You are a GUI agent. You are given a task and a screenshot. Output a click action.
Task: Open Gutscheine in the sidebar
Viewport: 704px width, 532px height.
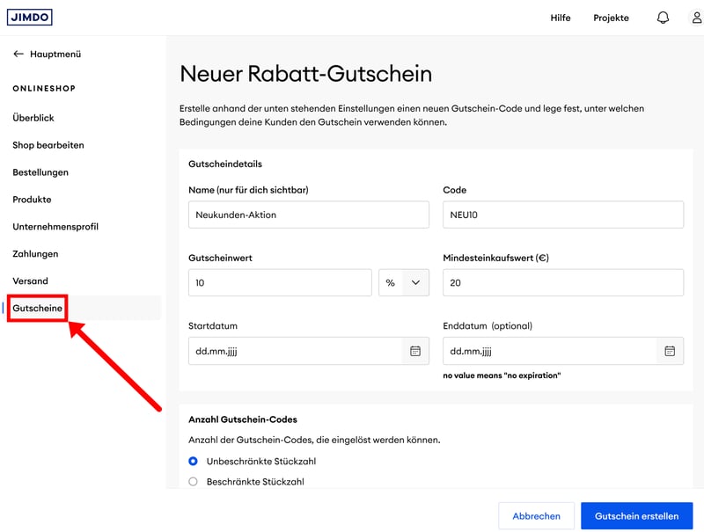tap(38, 309)
